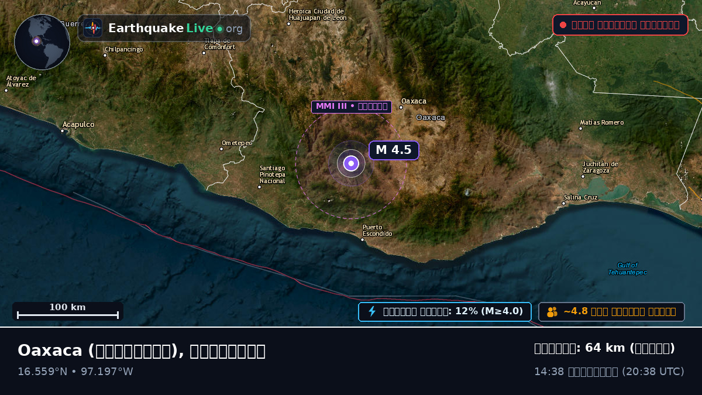Viewport: 702px width, 395px height.
Task: Click the Chilpancingo city label
Action: pyautogui.click(x=123, y=50)
